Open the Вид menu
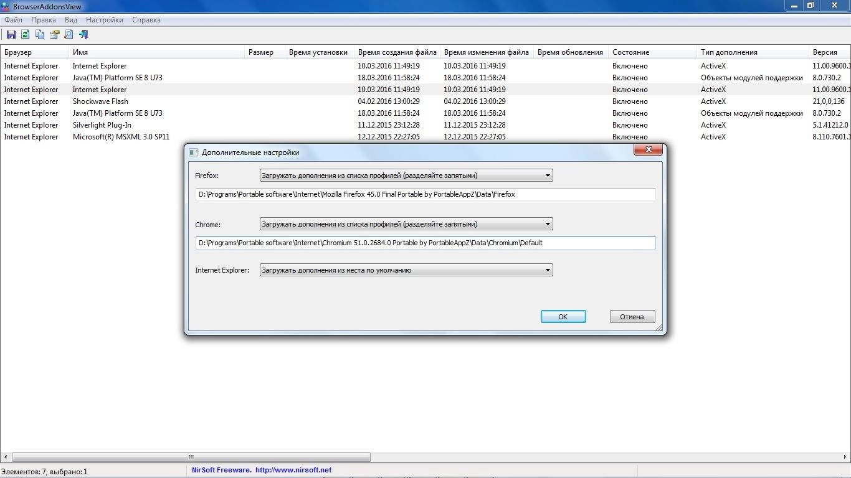Viewport: 851px width, 478px height. click(x=71, y=20)
